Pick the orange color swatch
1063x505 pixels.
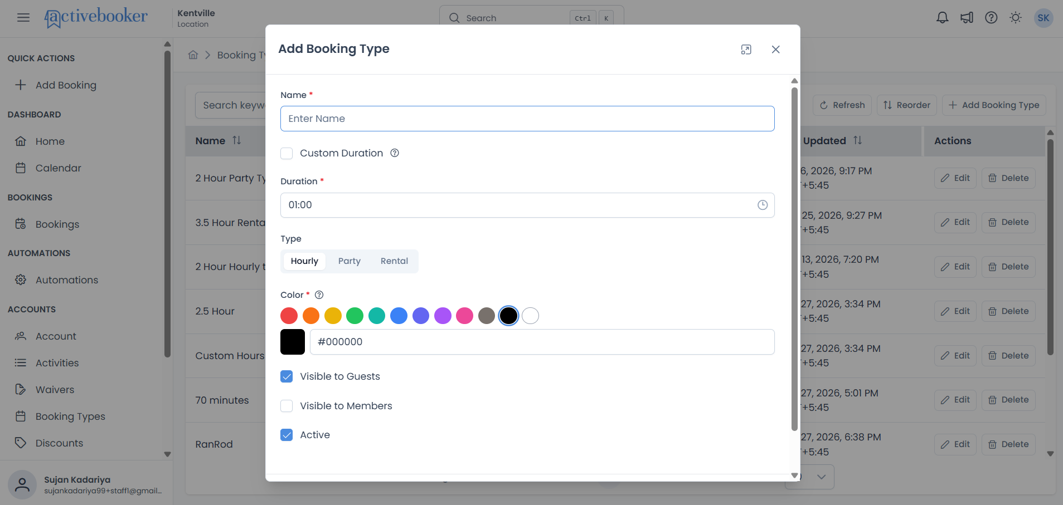point(311,316)
